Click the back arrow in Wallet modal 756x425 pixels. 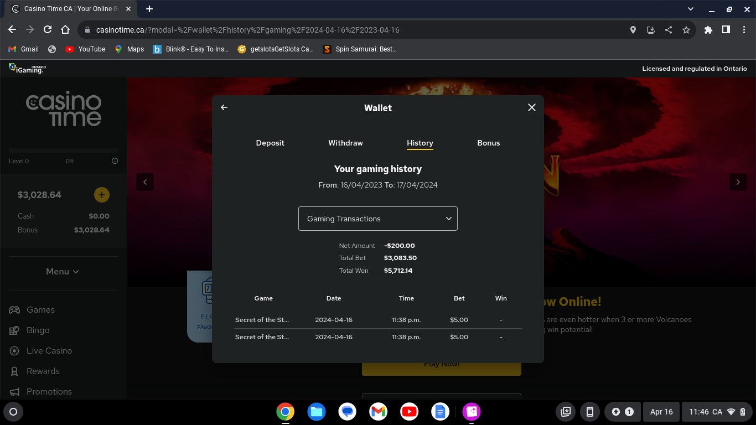coord(224,107)
